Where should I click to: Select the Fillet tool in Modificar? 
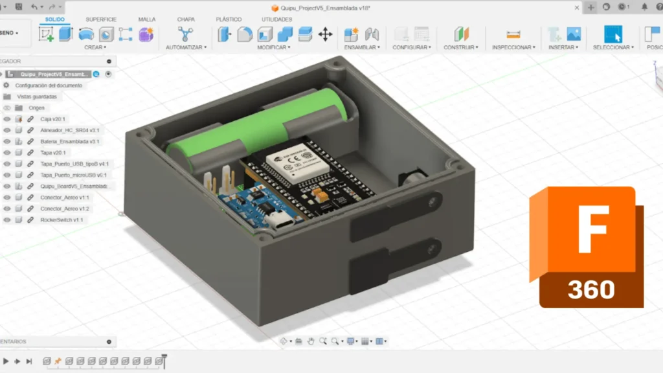click(x=245, y=34)
